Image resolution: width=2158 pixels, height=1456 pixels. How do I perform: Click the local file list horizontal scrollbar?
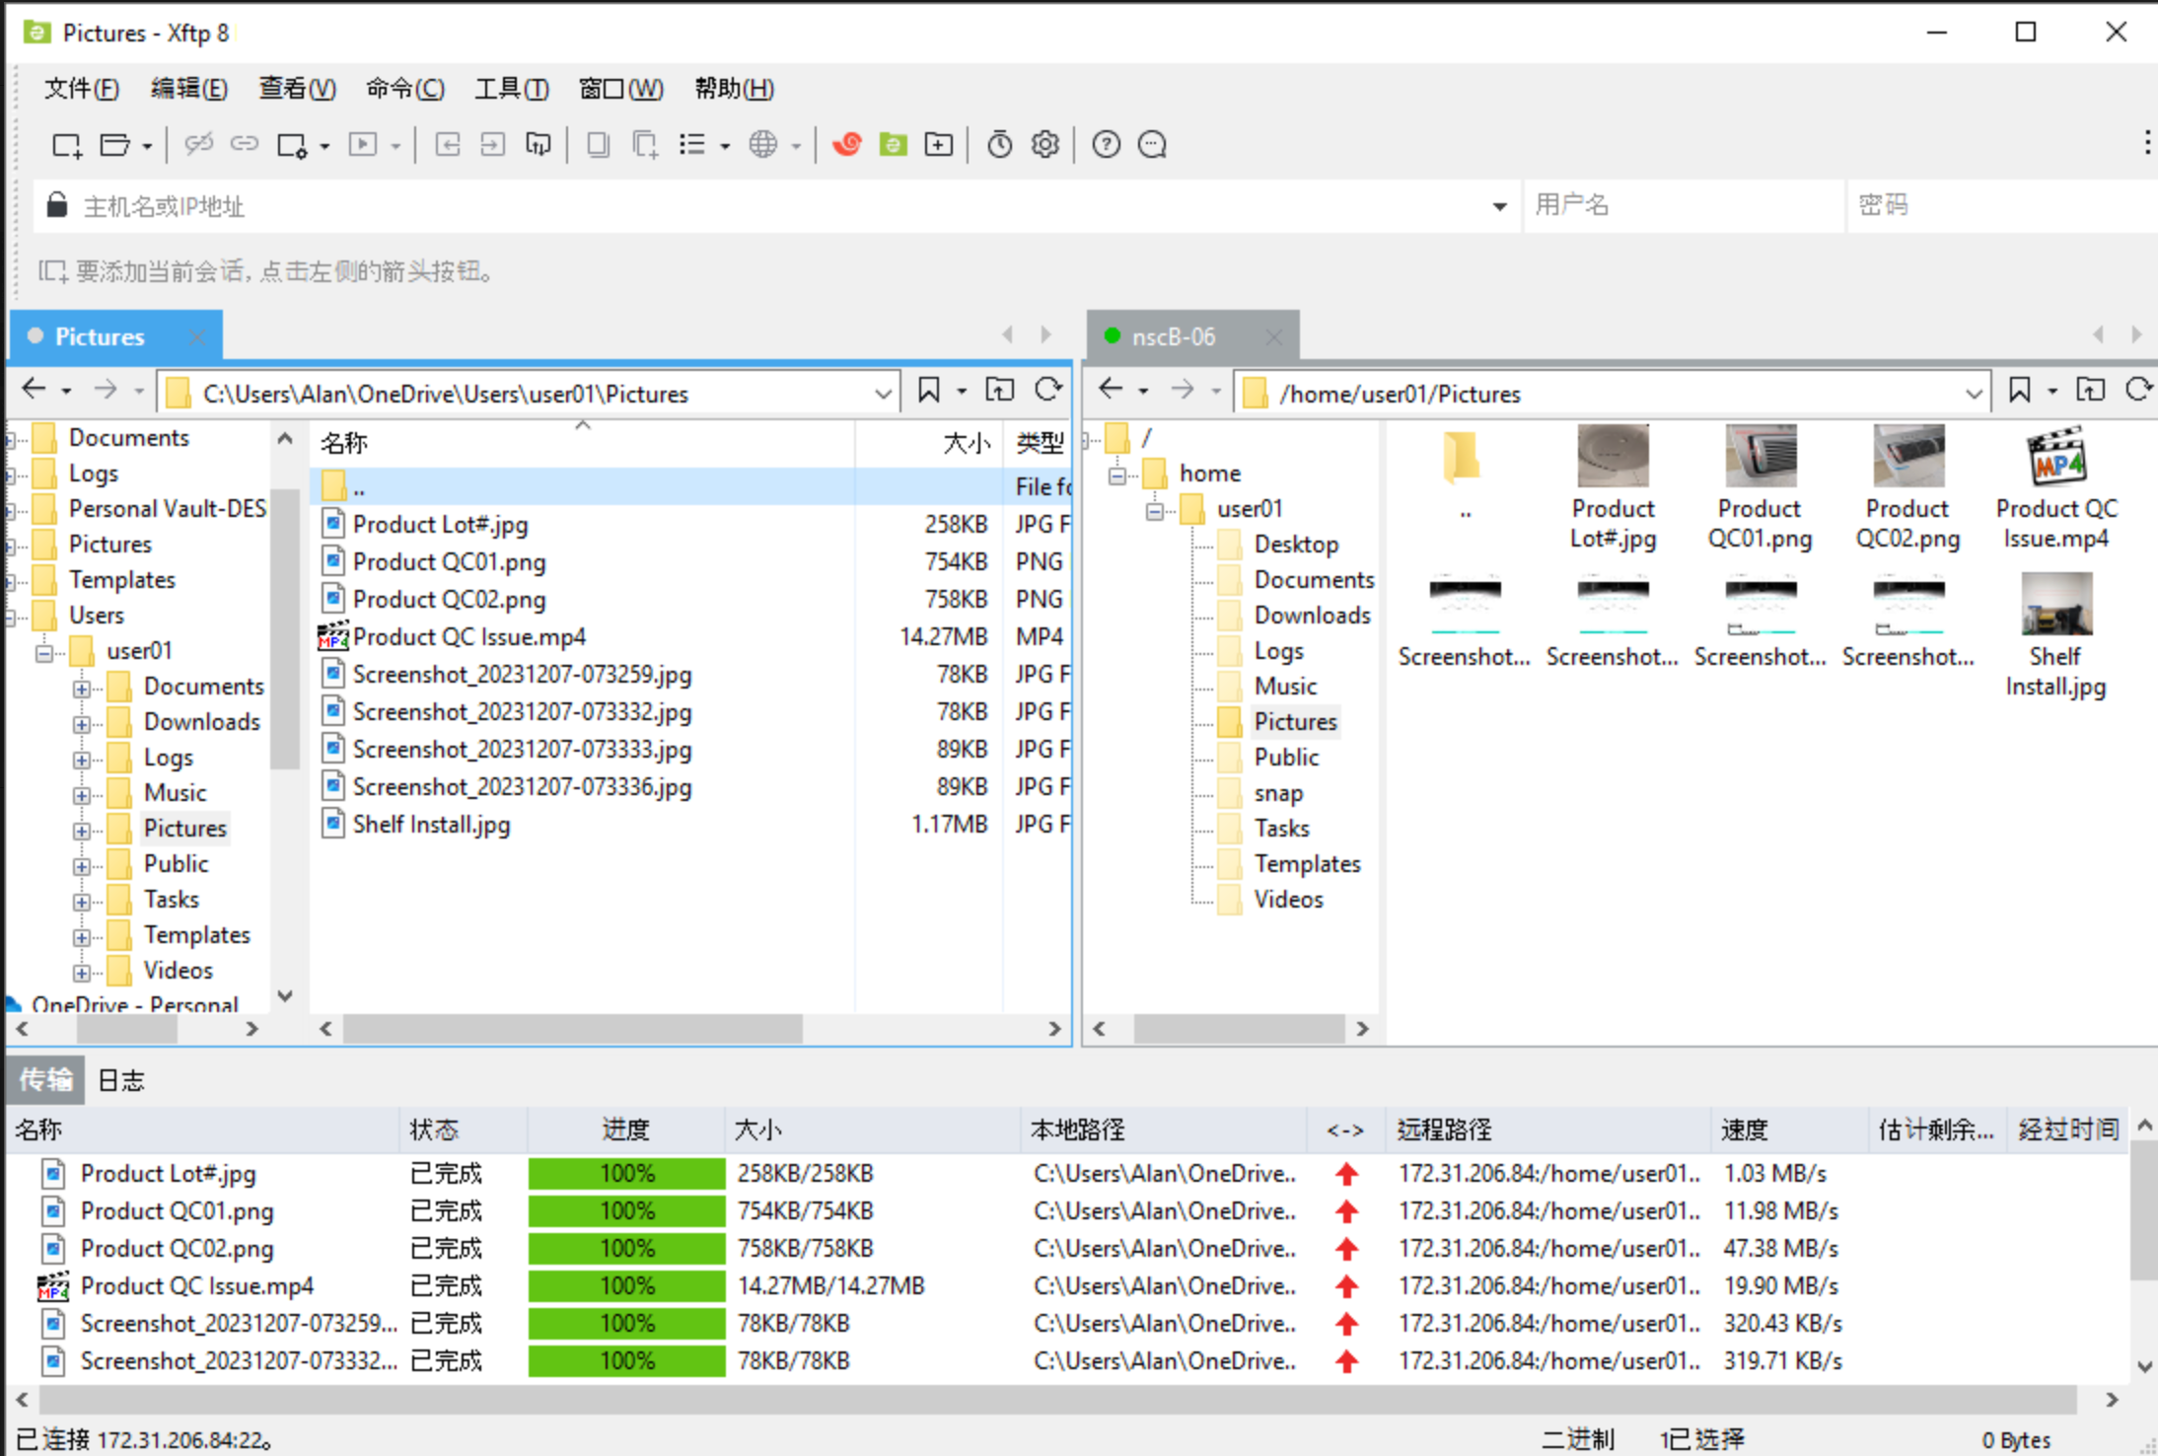coord(573,1030)
